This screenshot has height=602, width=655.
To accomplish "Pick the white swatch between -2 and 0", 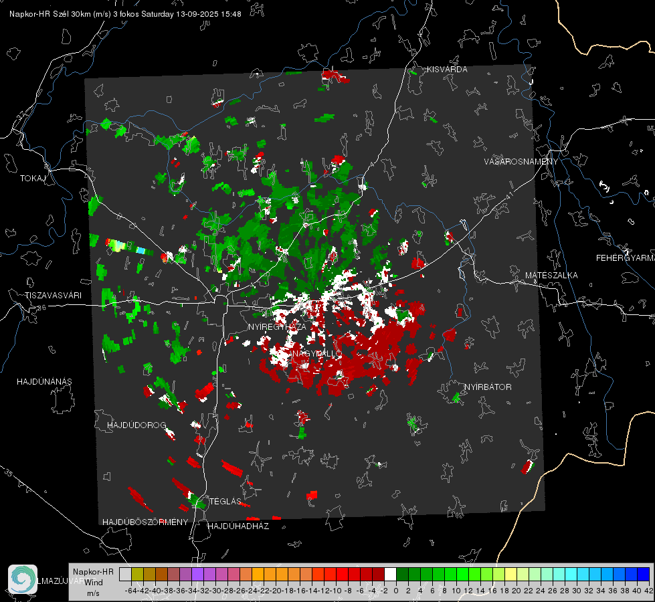I will tap(390, 574).
